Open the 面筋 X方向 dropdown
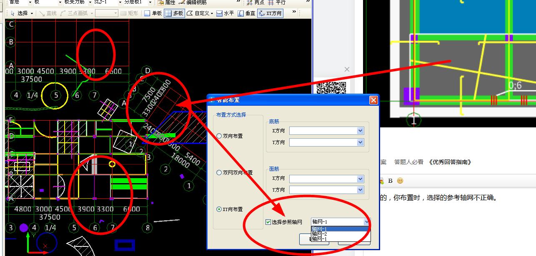Image resolution: width=536 pixels, height=256 pixels. tap(361, 179)
